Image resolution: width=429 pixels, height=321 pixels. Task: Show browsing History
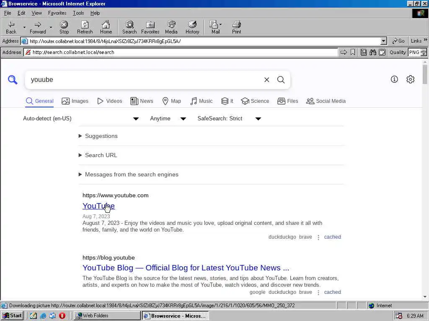pos(192,27)
